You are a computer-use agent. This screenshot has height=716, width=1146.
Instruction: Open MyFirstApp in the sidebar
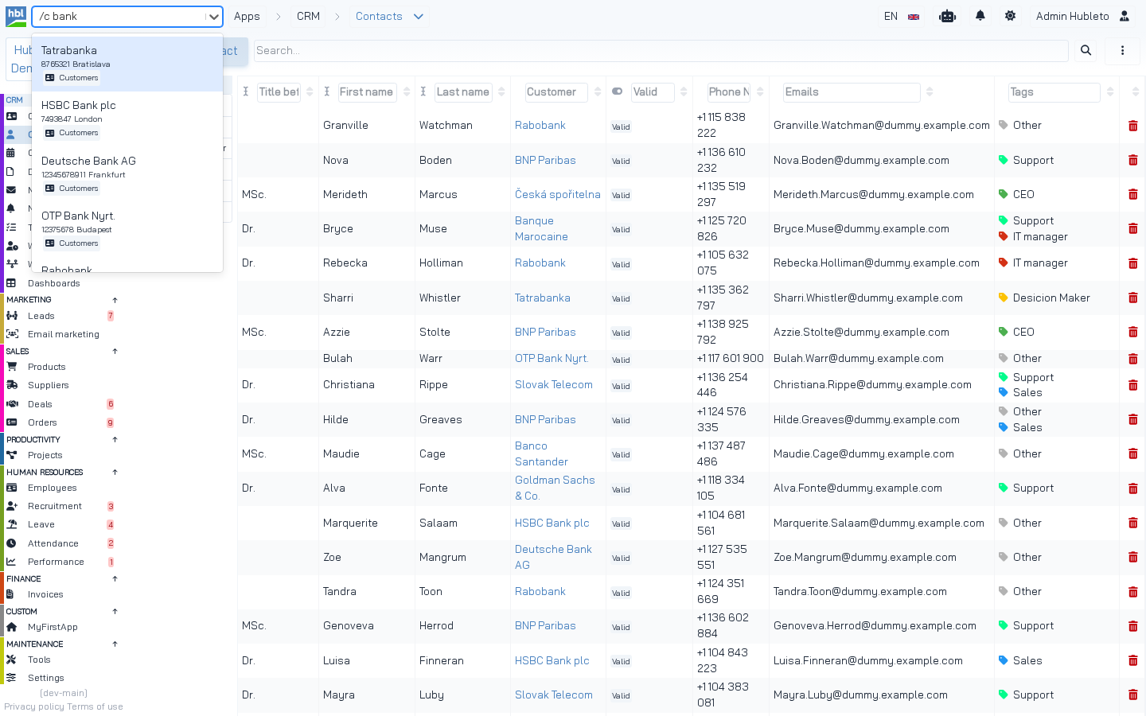(x=53, y=627)
